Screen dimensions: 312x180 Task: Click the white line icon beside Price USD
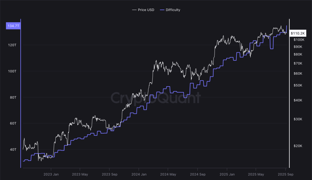pyautogui.click(x=134, y=10)
